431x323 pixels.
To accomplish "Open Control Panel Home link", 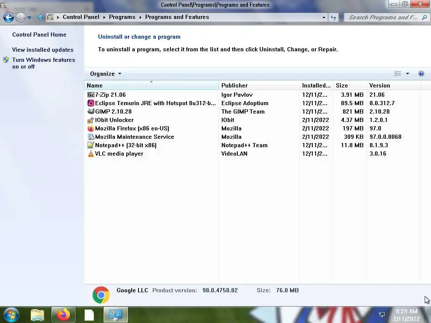I will tap(39, 34).
